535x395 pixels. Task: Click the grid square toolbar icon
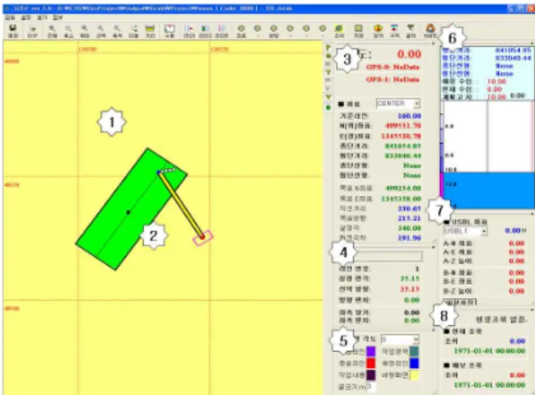point(358,29)
